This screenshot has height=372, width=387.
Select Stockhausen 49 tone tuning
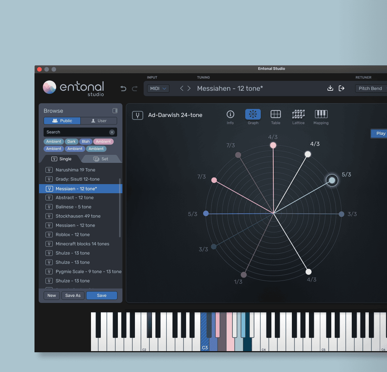point(80,216)
